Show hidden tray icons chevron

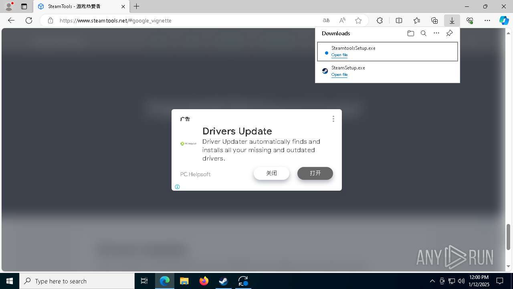point(432,281)
